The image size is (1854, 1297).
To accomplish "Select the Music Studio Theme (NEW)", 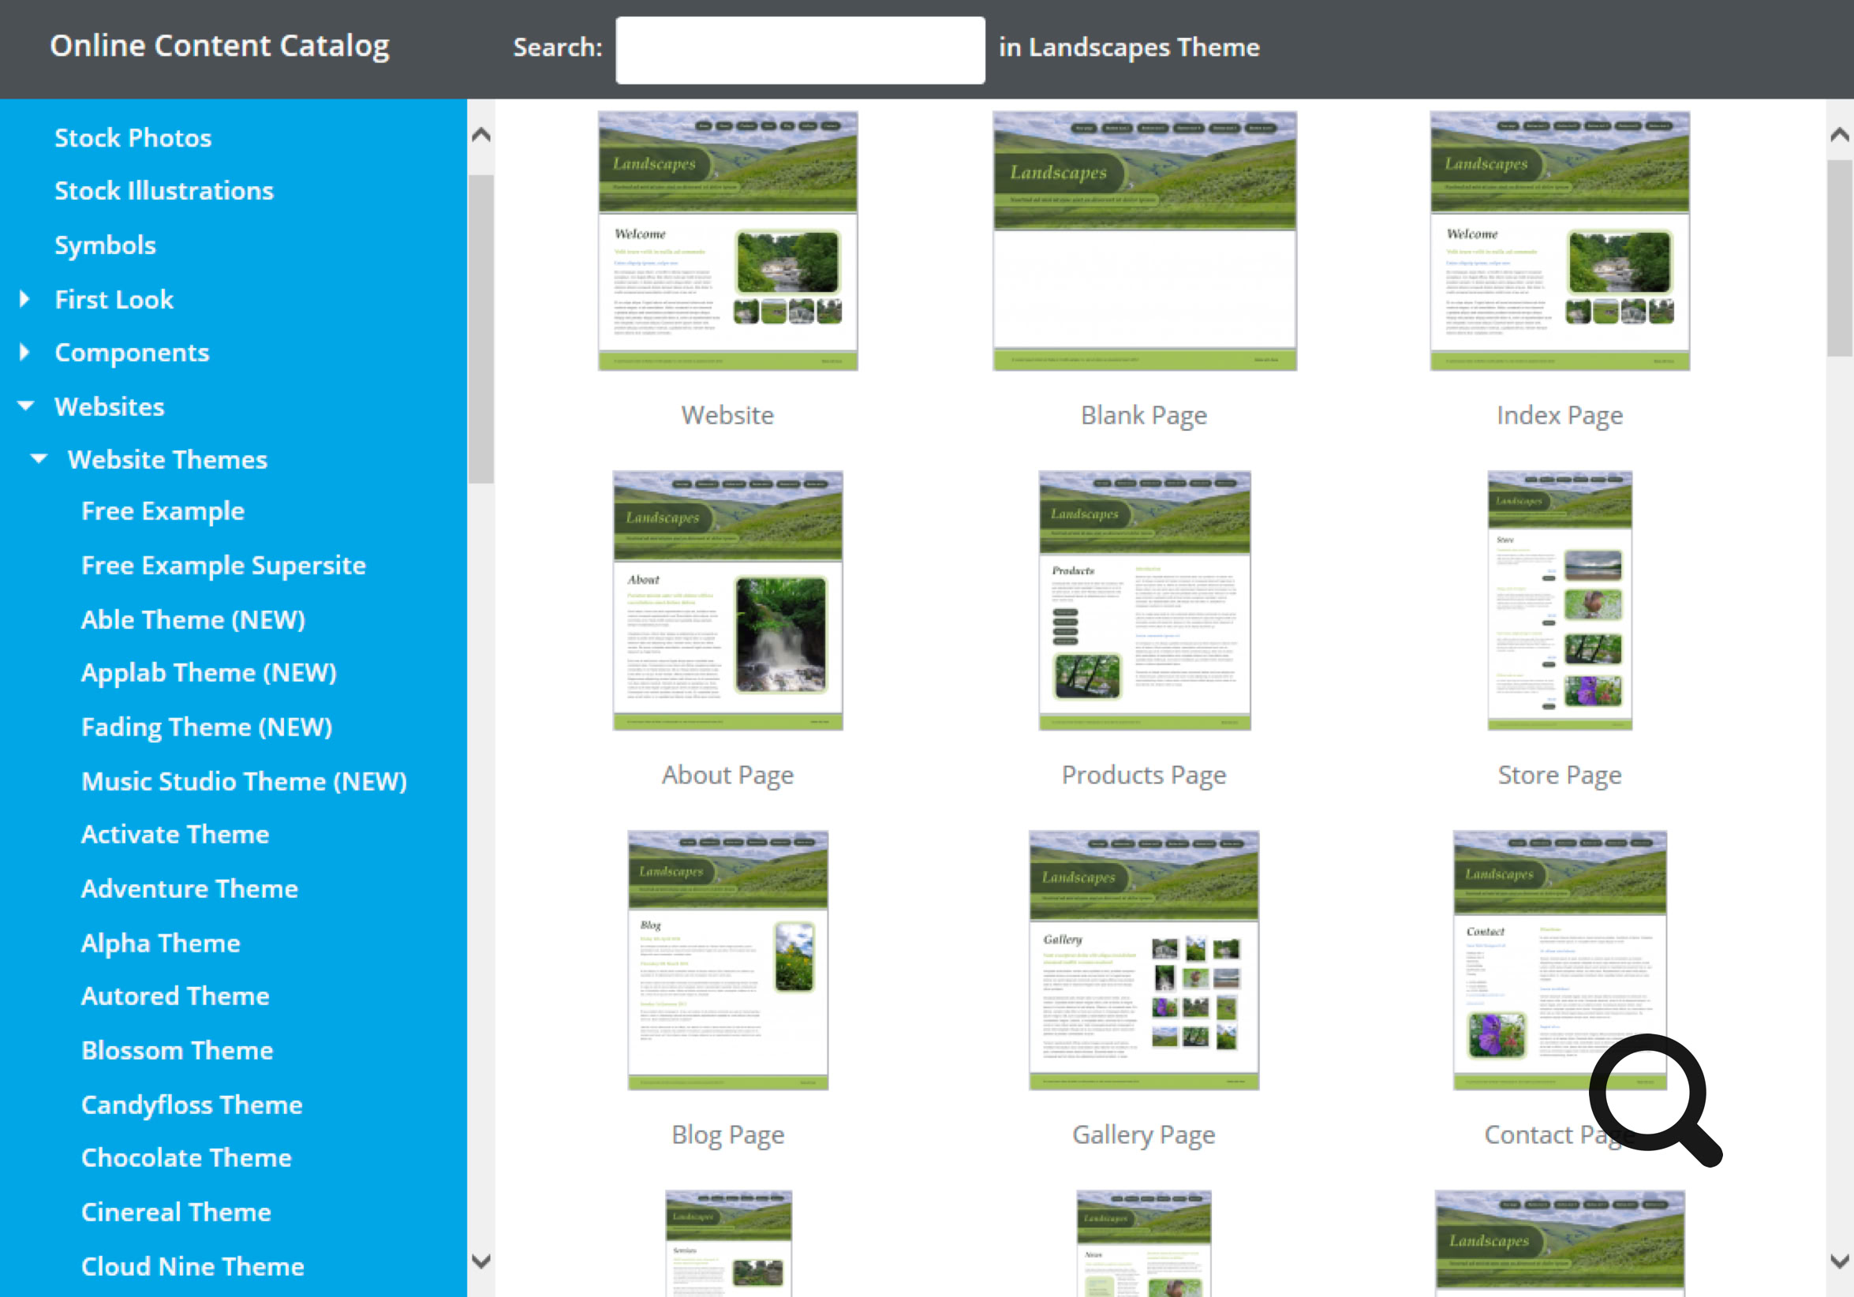I will coord(243,781).
